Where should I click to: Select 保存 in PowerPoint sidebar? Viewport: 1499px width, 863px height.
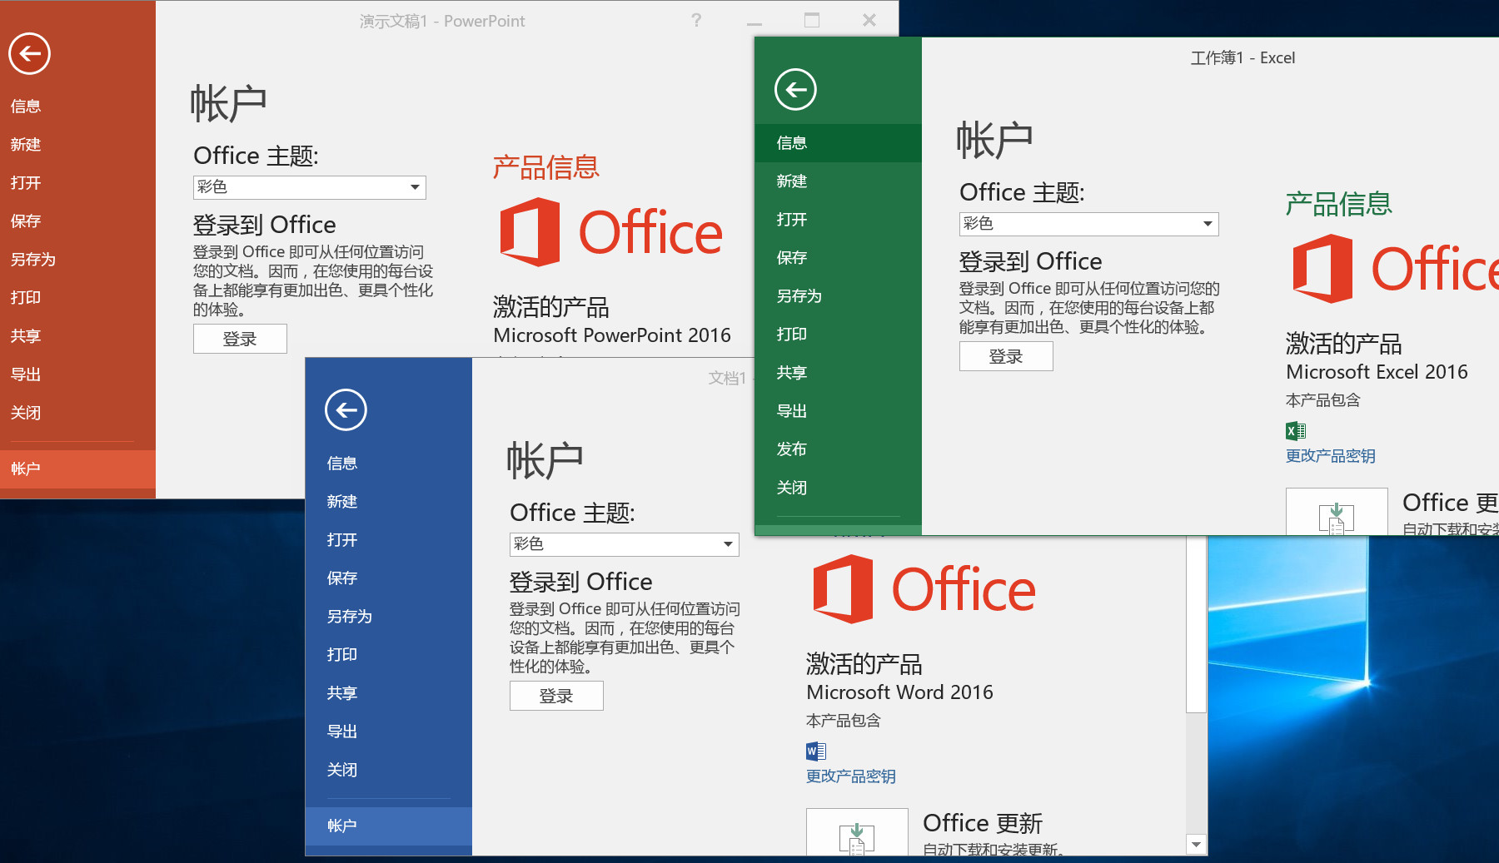(x=77, y=221)
